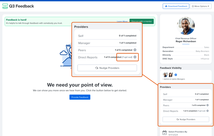Click the Roger Richardson name heading
The width and height of the screenshot is (214, 136).
pos(186,42)
